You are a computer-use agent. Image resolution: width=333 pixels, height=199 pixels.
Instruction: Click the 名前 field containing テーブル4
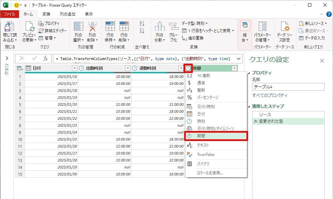click(x=288, y=87)
